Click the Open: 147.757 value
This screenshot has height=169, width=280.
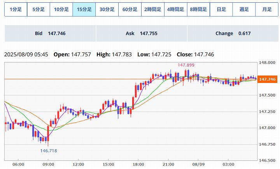pos(72,54)
